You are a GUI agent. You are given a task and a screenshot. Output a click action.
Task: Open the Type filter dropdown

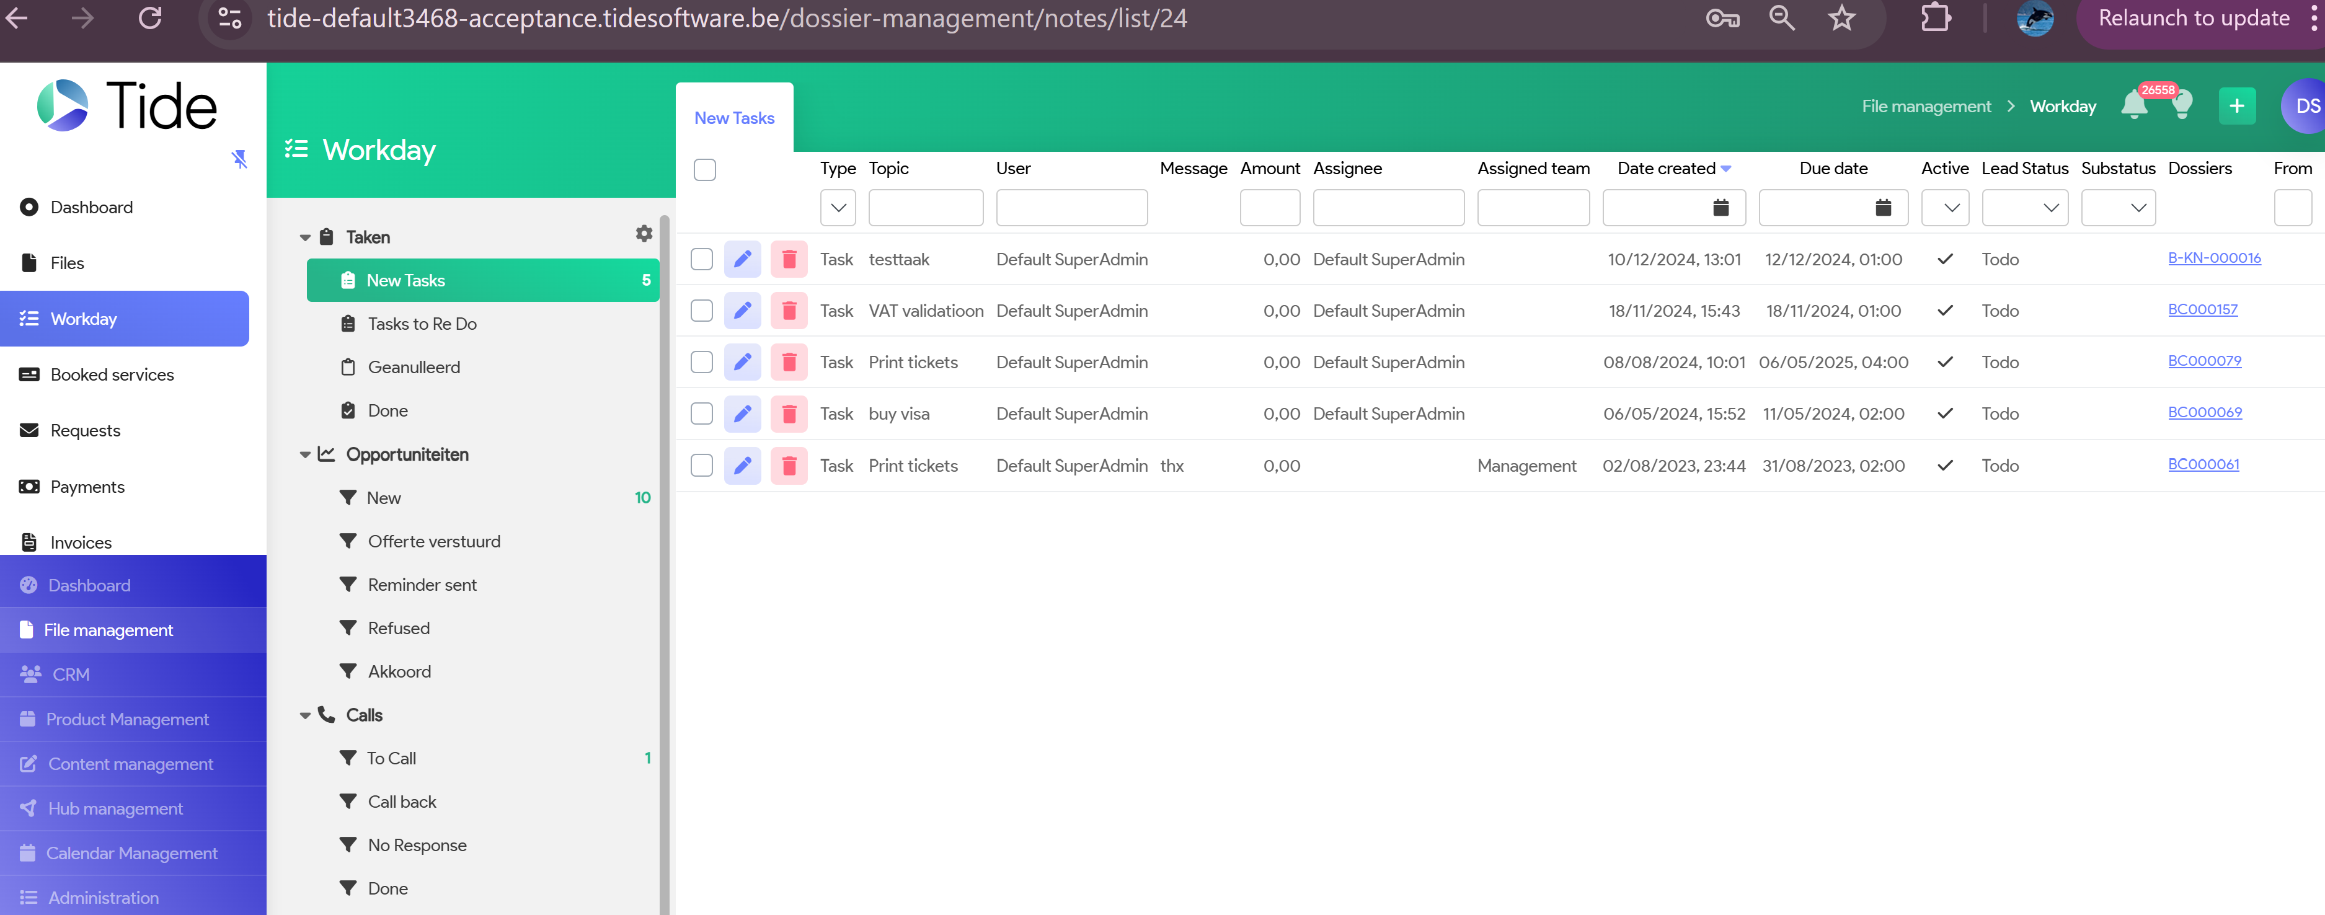point(838,208)
